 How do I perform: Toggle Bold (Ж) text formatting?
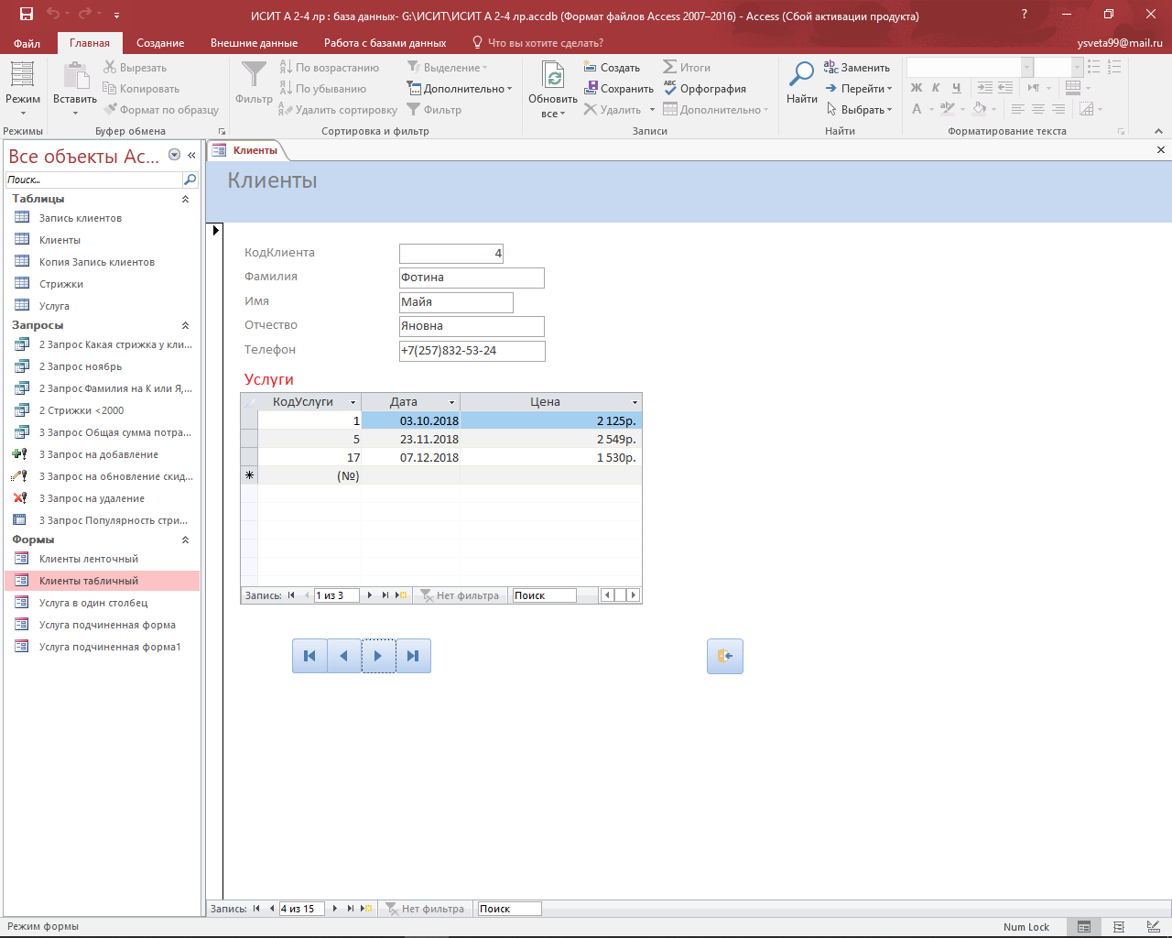click(x=917, y=88)
